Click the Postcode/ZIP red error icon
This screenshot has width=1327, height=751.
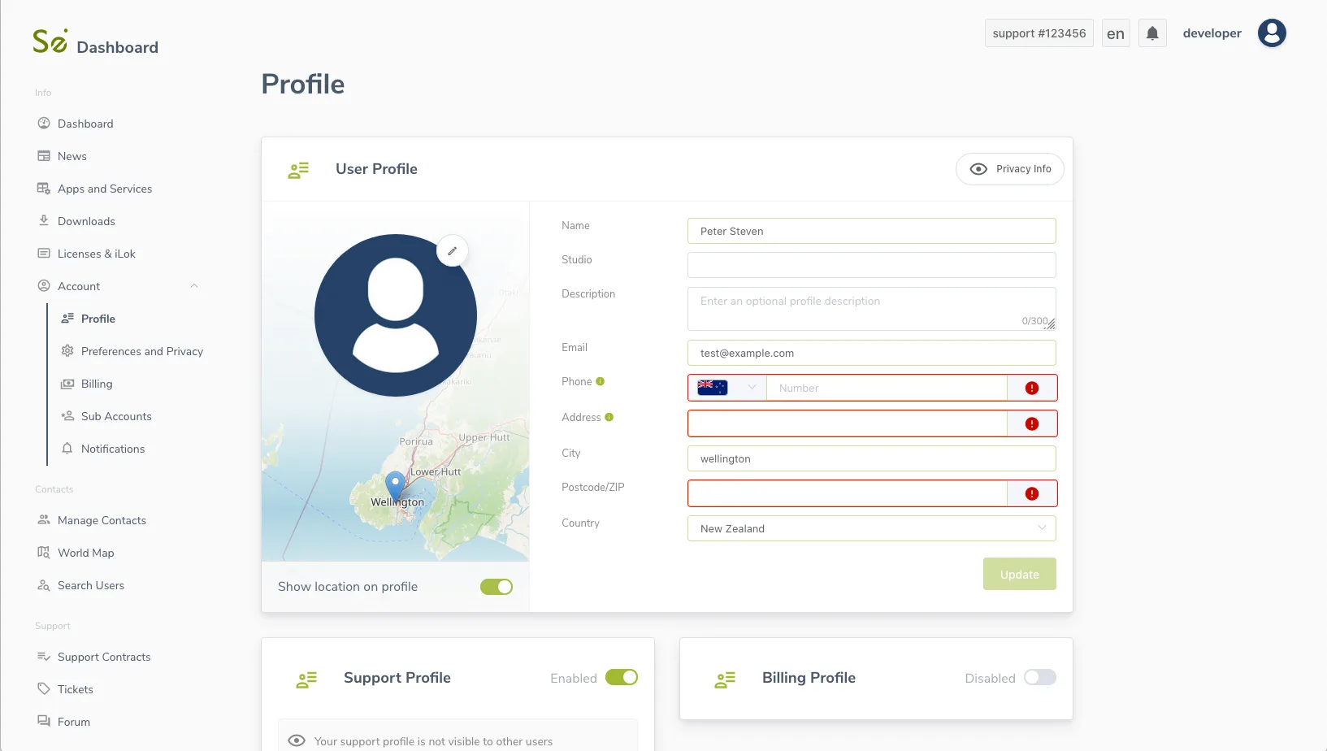coord(1031,494)
